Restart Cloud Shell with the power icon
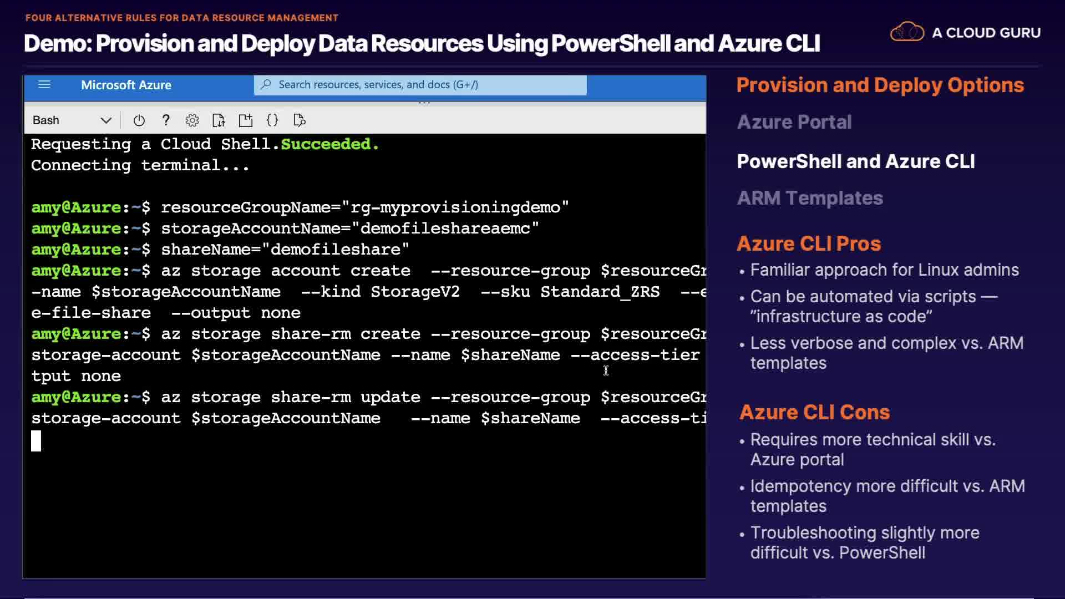This screenshot has width=1065, height=599. (139, 120)
